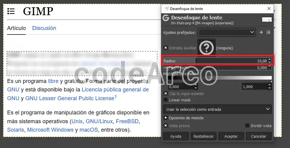Viewport: 290px width, 148px height.
Task: Click the threshold high value field 1,000
Action: (x=255, y=87)
